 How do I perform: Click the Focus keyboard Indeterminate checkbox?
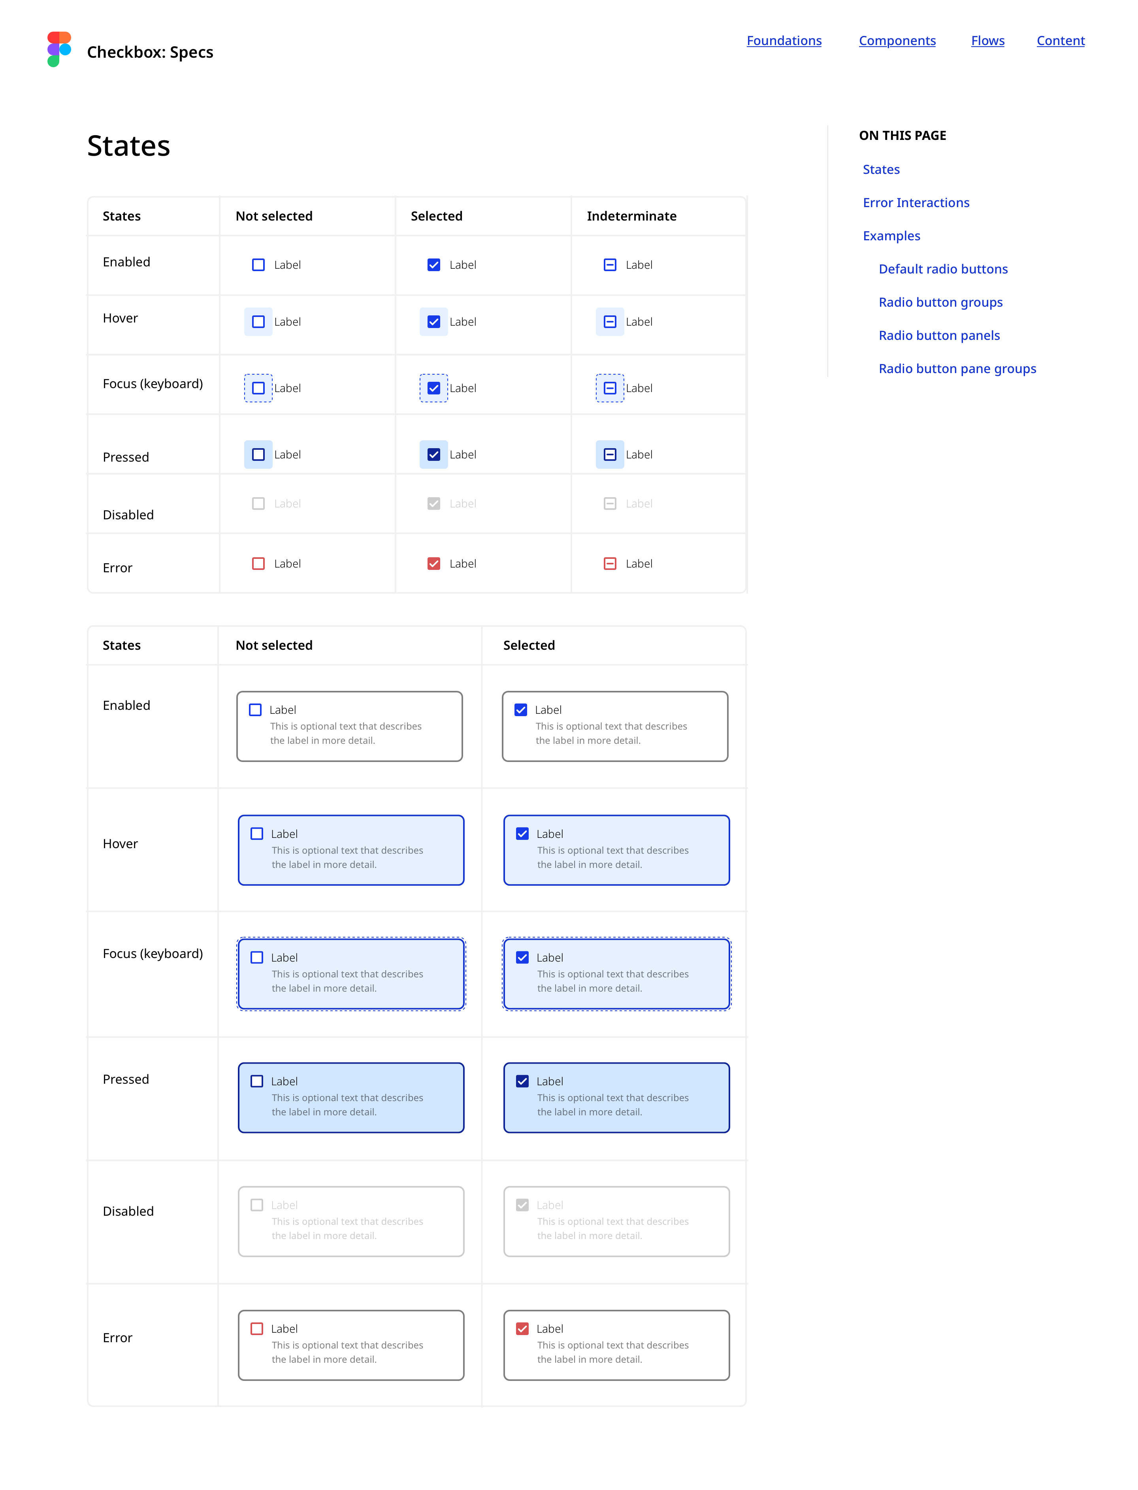point(610,388)
